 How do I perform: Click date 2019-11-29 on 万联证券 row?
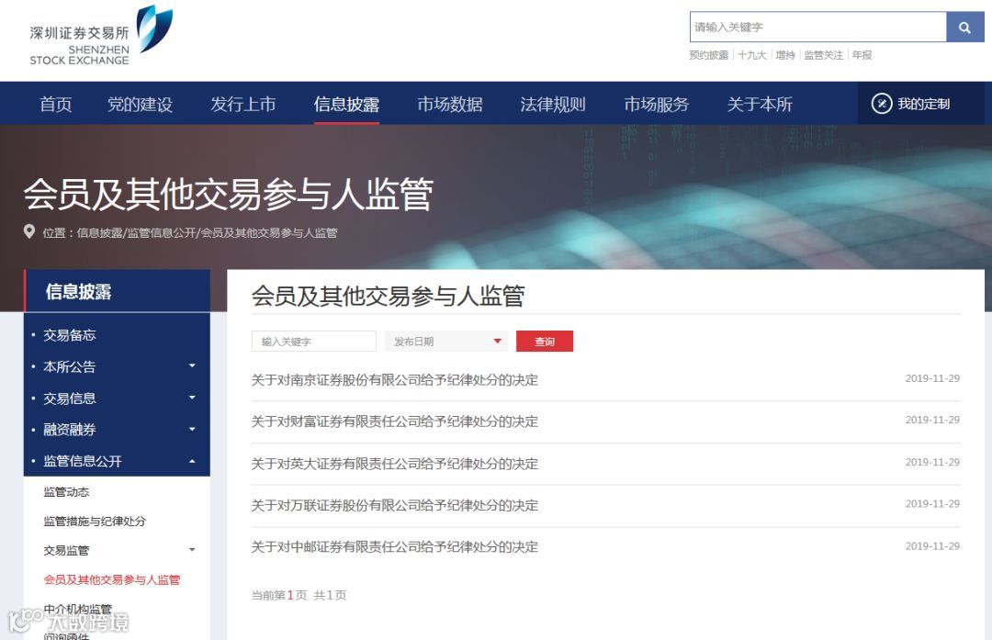click(932, 504)
